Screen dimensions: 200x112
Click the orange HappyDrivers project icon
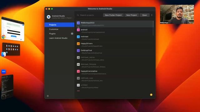pos(78,44)
